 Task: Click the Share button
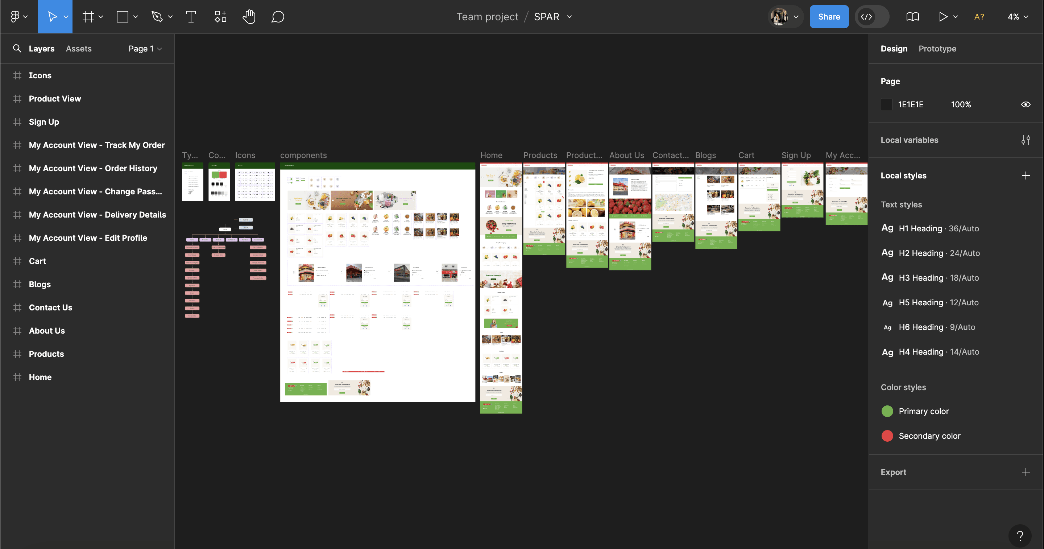(x=829, y=17)
